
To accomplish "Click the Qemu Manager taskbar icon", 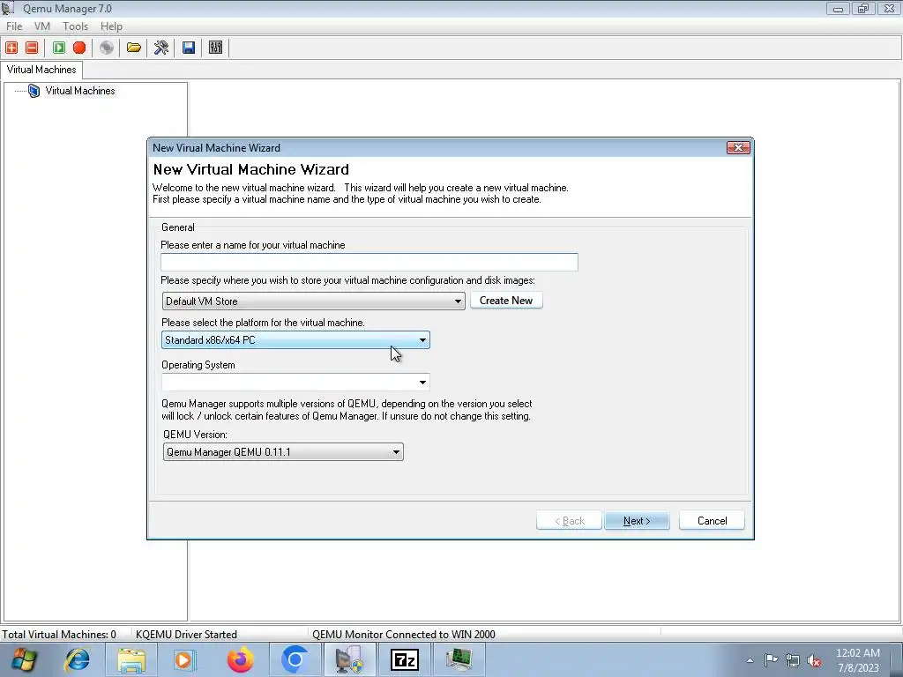I will 349,659.
